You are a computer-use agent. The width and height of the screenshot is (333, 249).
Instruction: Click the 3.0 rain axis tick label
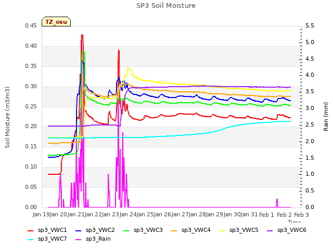coord(310,108)
